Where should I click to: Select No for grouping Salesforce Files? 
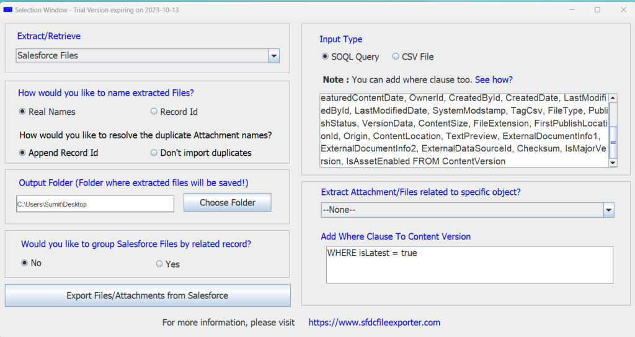tap(25, 263)
